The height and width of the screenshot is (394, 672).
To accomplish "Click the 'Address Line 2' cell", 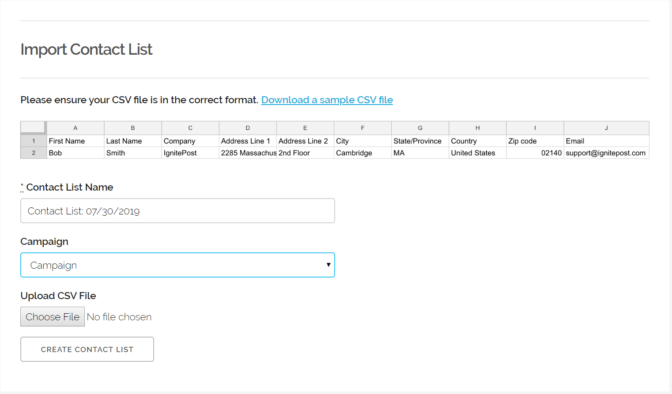I will [x=305, y=141].
